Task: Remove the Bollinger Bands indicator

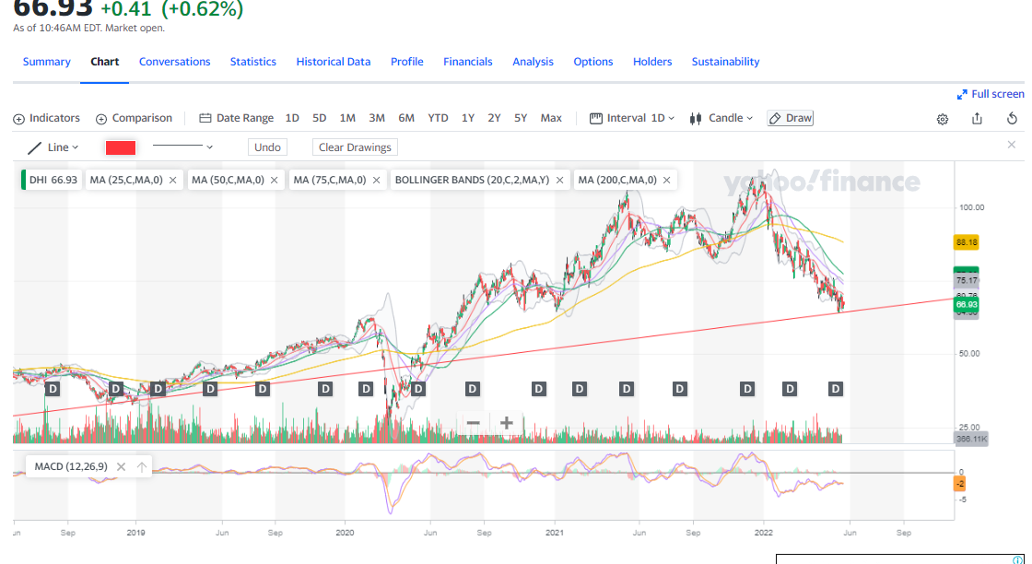Action: click(559, 180)
